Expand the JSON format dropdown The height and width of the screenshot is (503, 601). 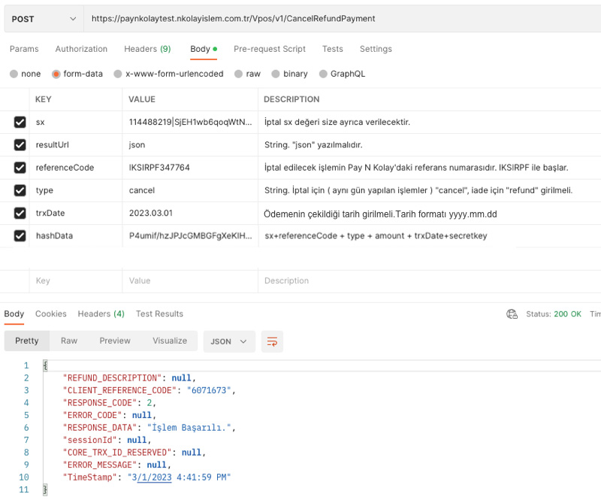click(229, 341)
